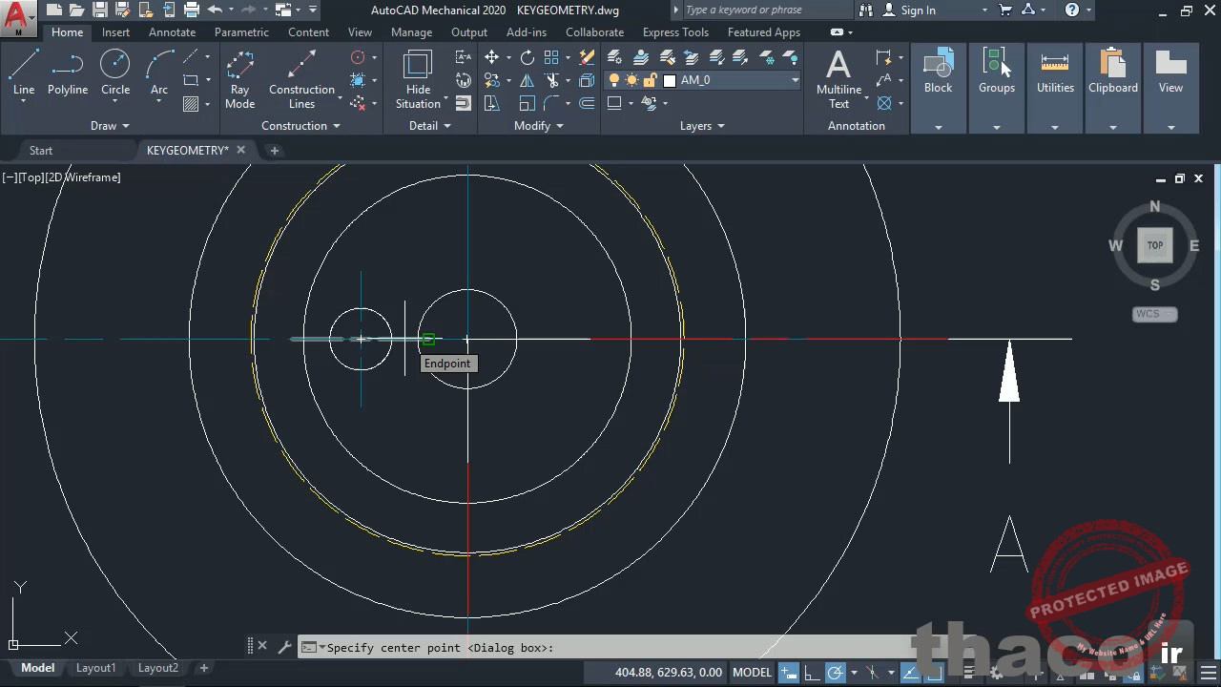1221x687 pixels.
Task: Click the Plot printer icon
Action: [x=191, y=10]
